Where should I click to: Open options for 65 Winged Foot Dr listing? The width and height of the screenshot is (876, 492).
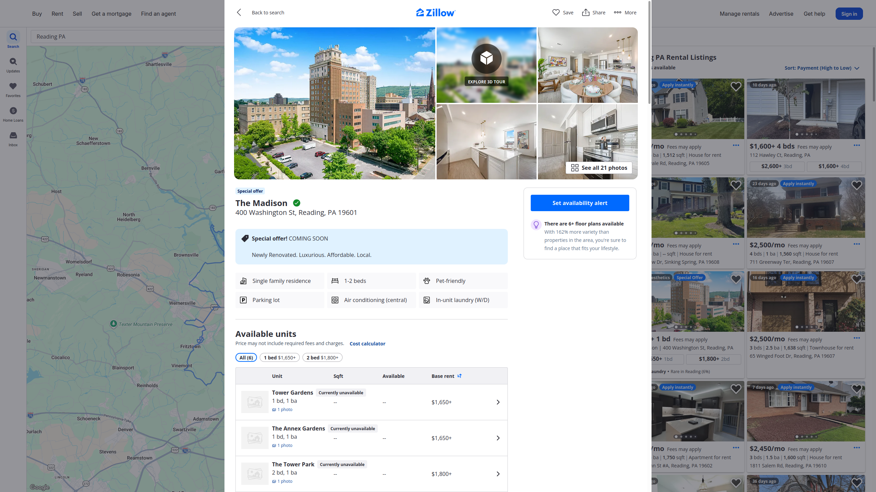pos(857,338)
